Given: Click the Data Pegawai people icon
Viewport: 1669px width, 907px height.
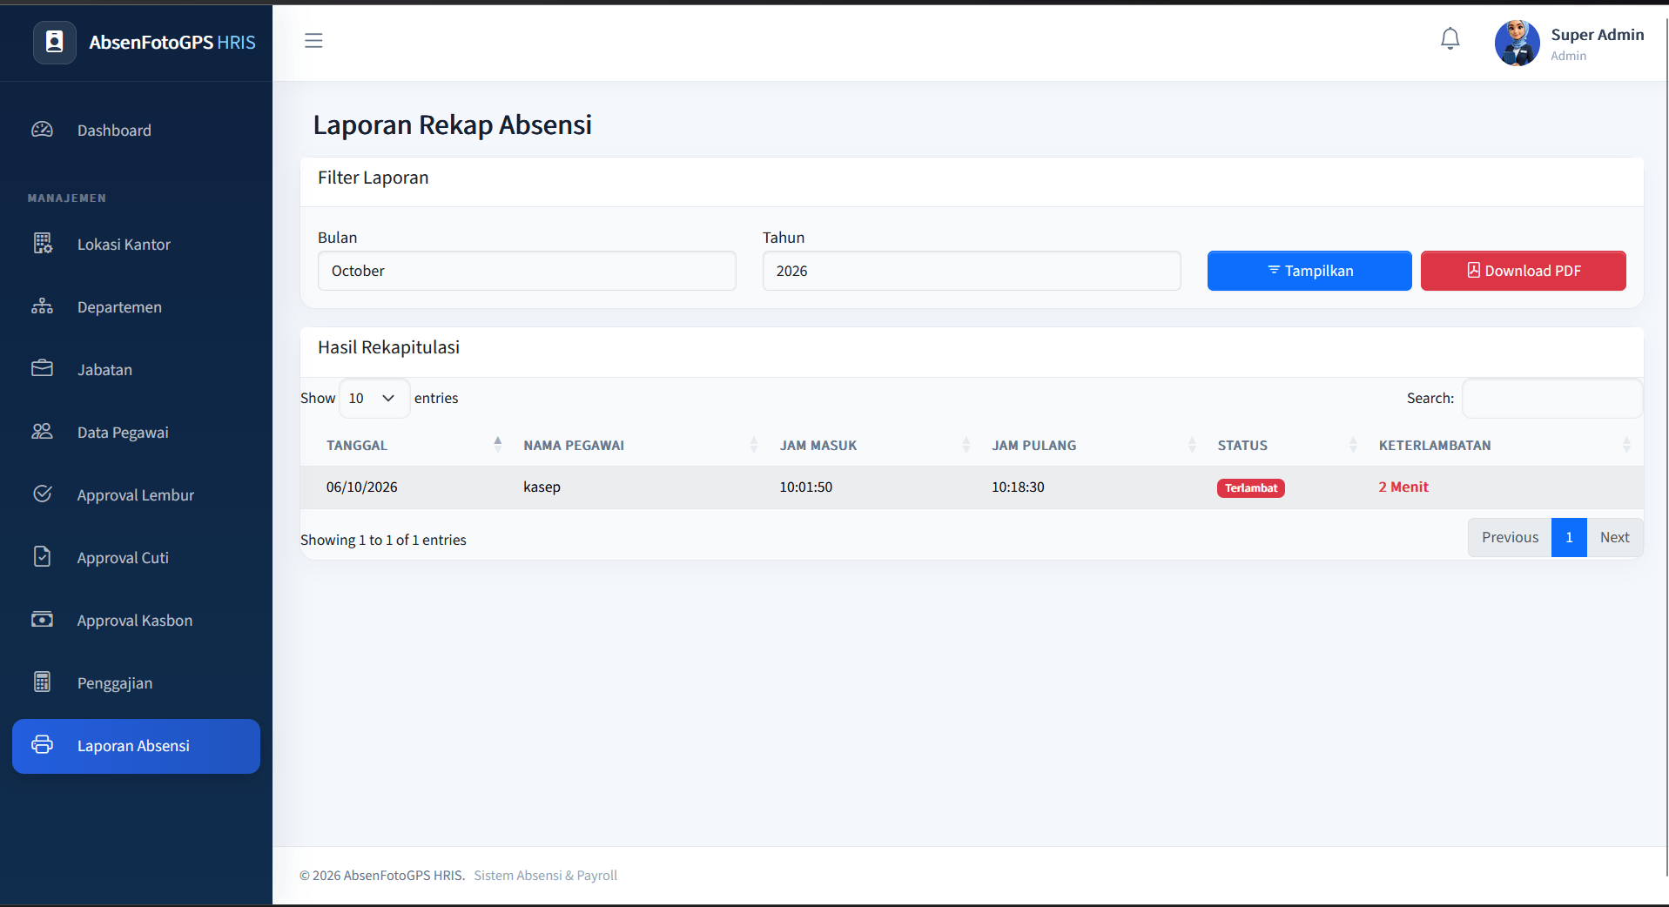Looking at the screenshot, I should coord(43,431).
